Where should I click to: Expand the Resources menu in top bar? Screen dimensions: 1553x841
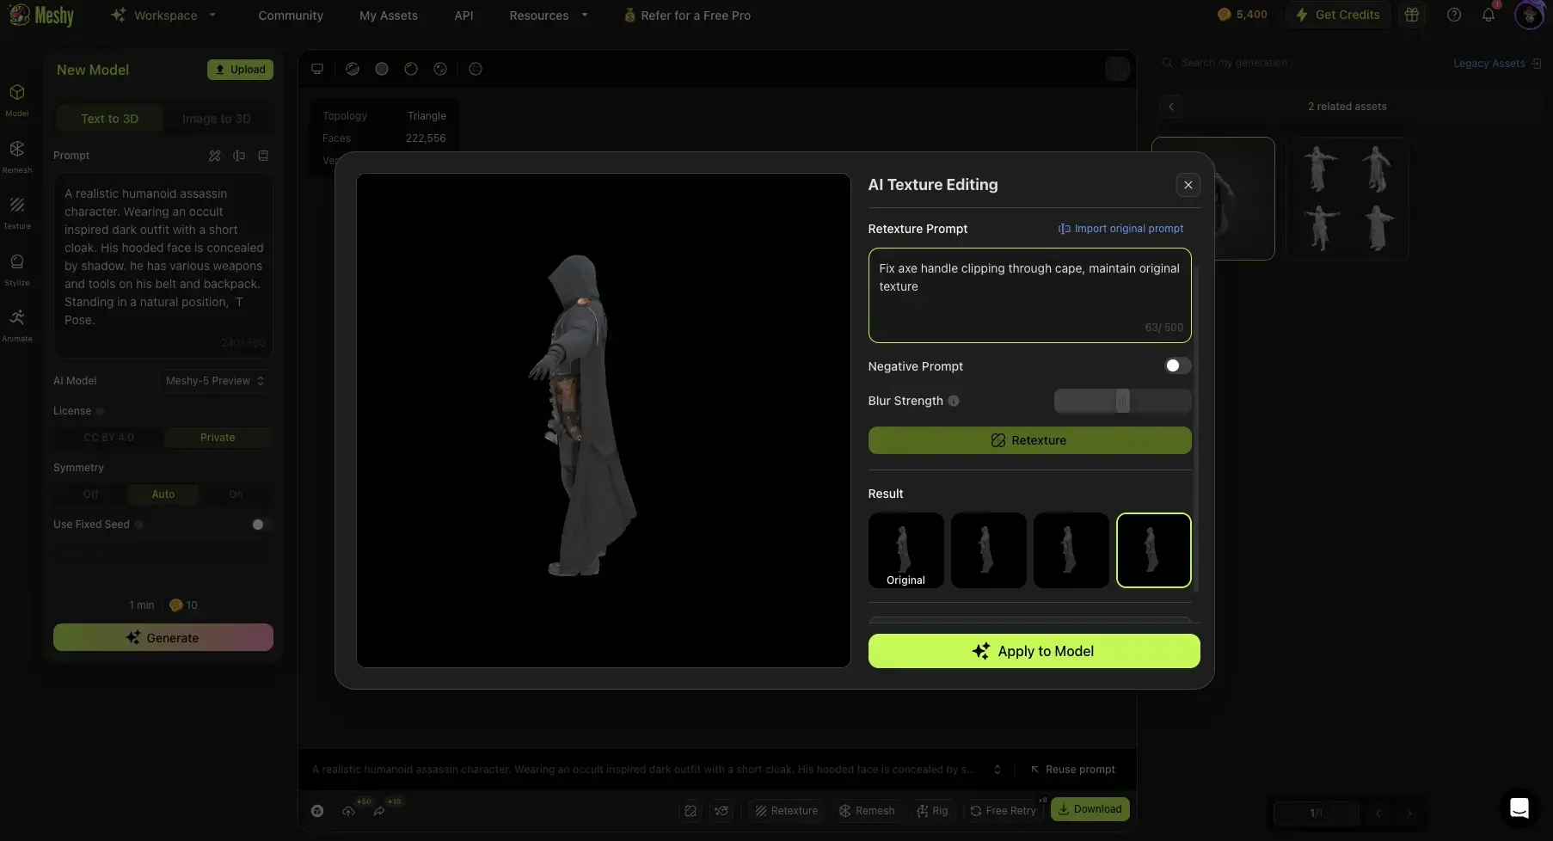[x=548, y=15]
